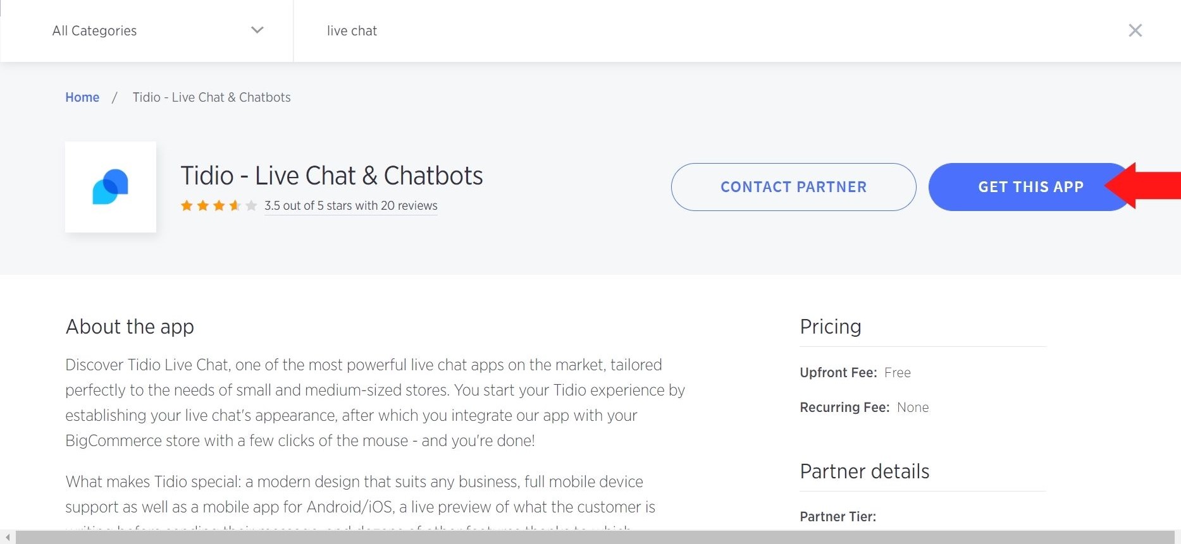Go to Home via the breadcrumb
Viewport: 1181px width, 544px height.
point(82,97)
